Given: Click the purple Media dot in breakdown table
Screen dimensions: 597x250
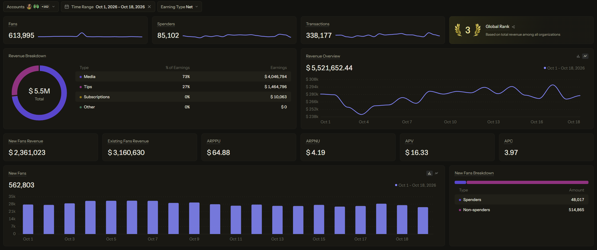Looking at the screenshot, I should [81, 77].
